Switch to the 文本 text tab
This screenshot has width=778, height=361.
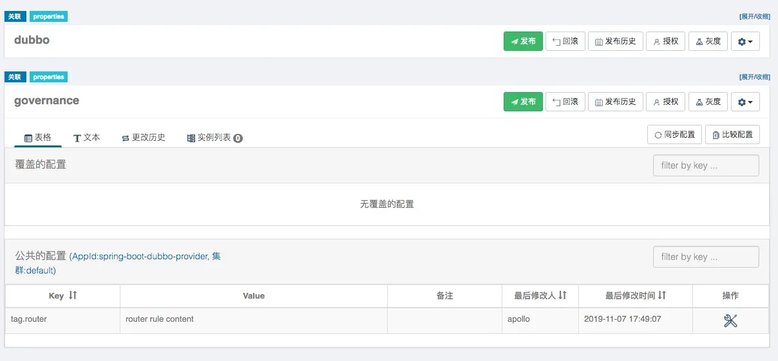tap(86, 138)
